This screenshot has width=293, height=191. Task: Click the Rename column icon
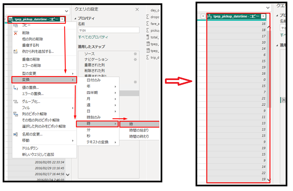16,134
